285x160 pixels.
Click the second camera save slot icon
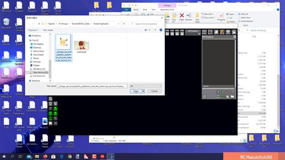point(172,32)
